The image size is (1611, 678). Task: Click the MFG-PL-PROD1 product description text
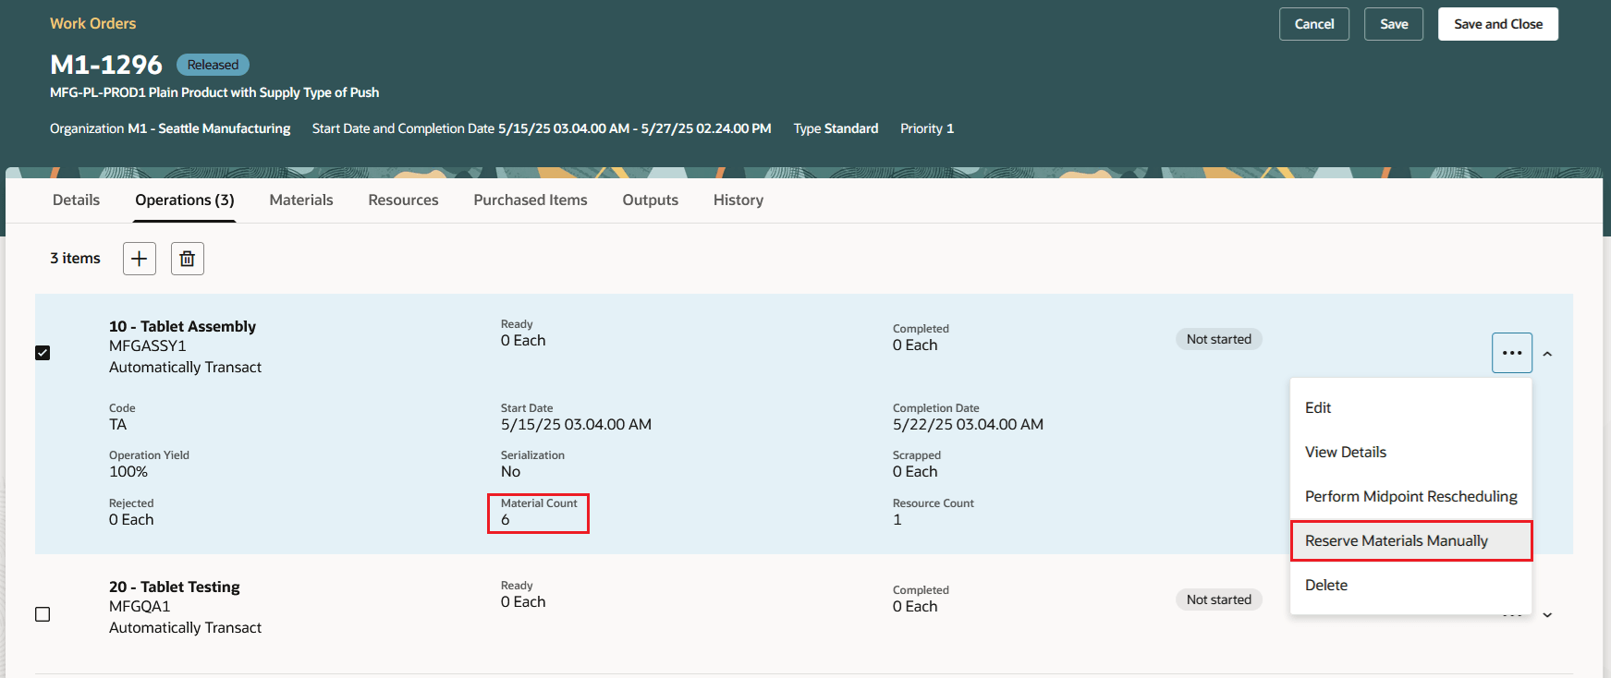pyautogui.click(x=214, y=92)
